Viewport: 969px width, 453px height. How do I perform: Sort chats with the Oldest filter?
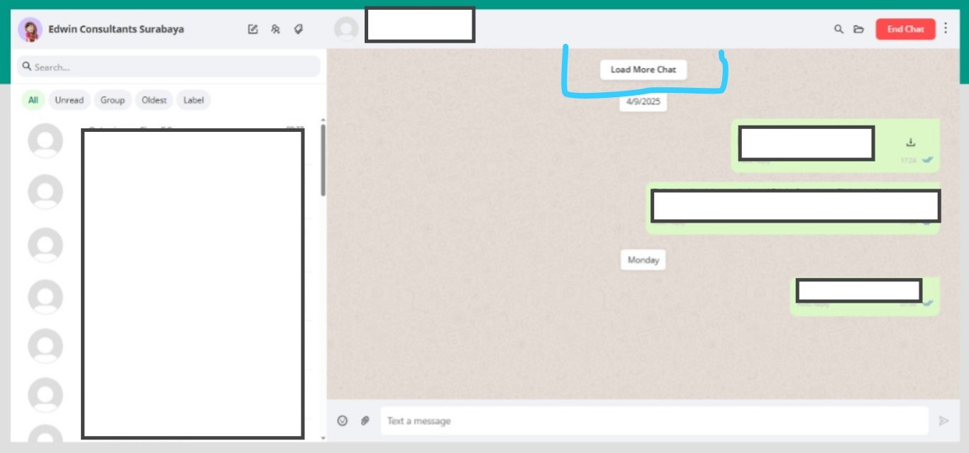pos(154,100)
